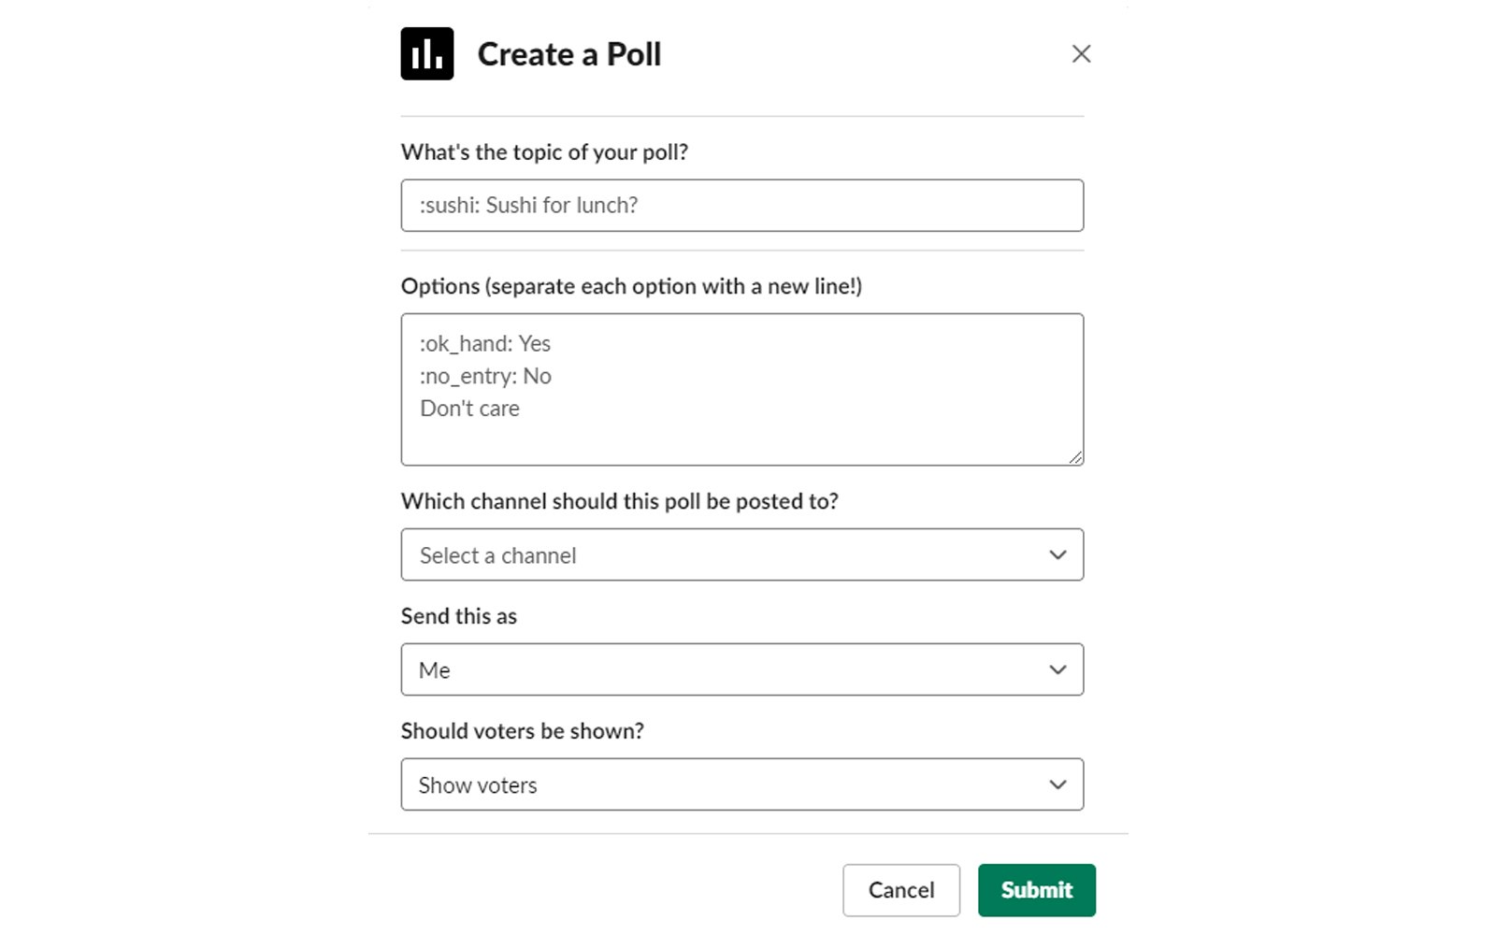Open the "Select a channel" dropdown
This screenshot has height=935, width=1496.
click(741, 554)
